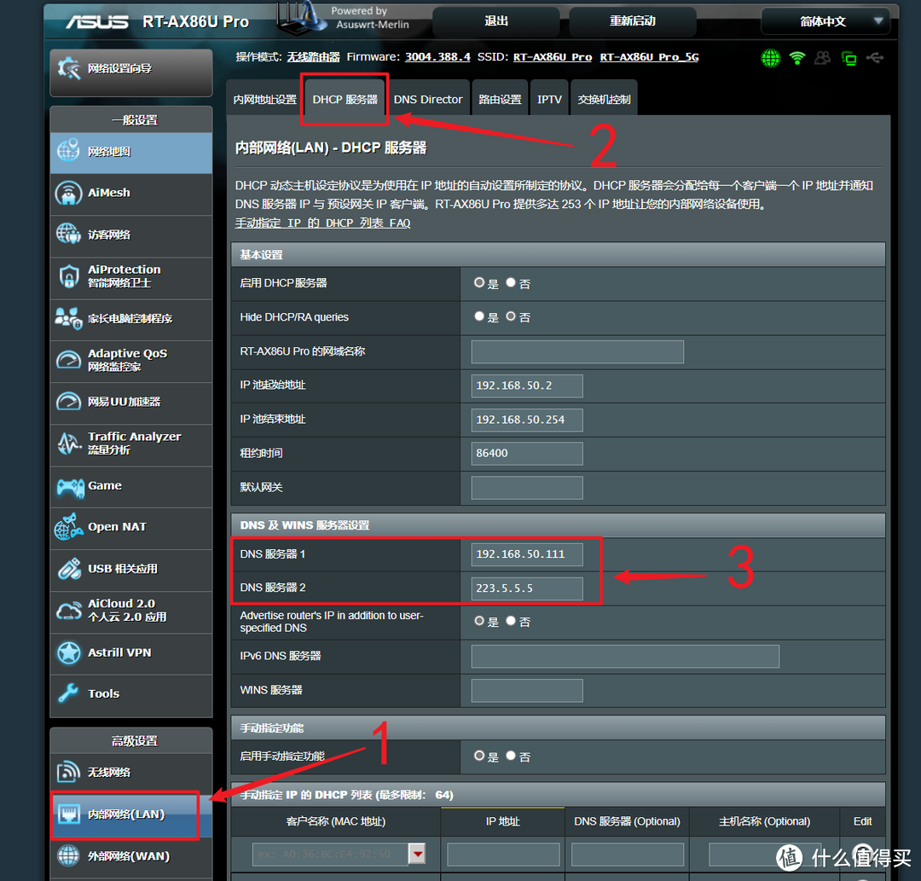Click the ASUS logo
The image size is (921, 881).
tap(97, 21)
